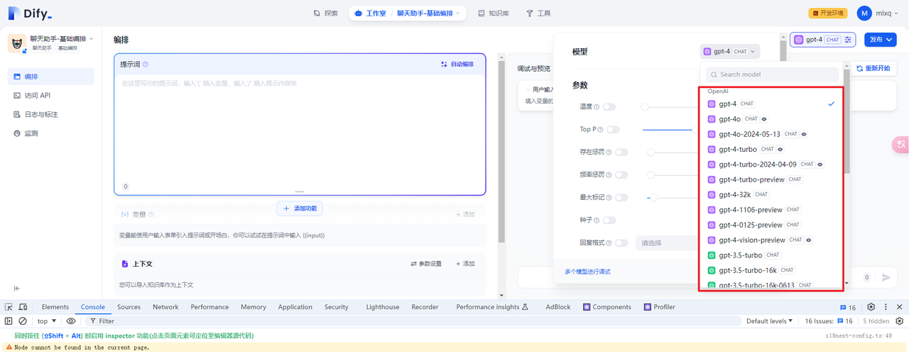Image resolution: width=909 pixels, height=356 pixels.
Task: Open the gpt-4 CHAT model selector in the panel
Action: (x=729, y=51)
